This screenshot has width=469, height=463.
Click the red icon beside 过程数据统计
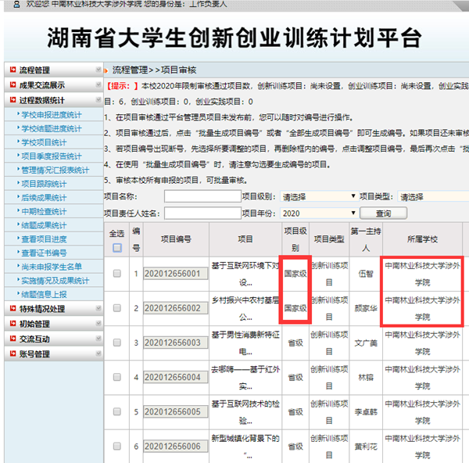coord(13,100)
